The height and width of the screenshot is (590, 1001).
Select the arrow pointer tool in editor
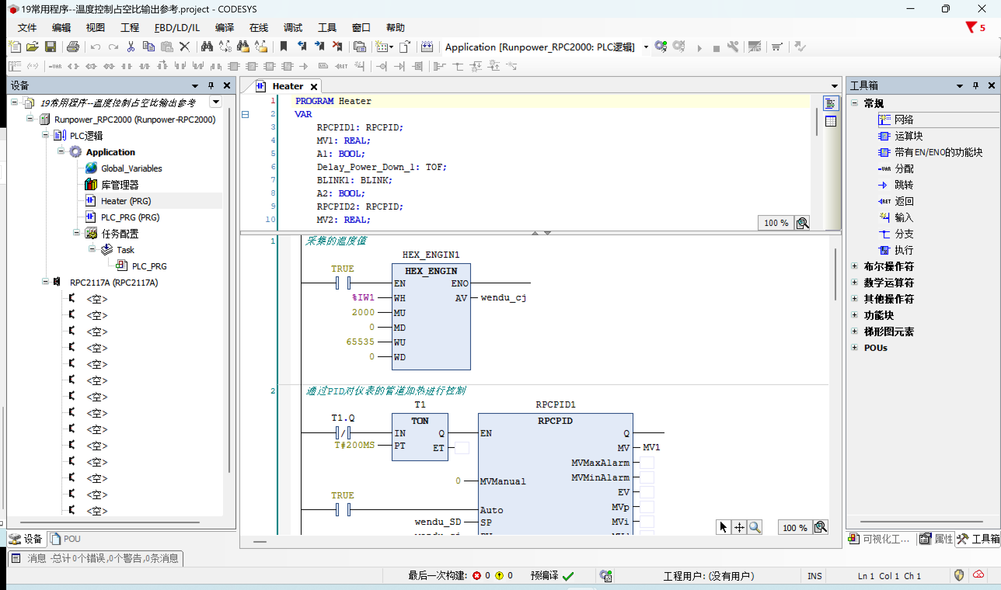(x=724, y=528)
